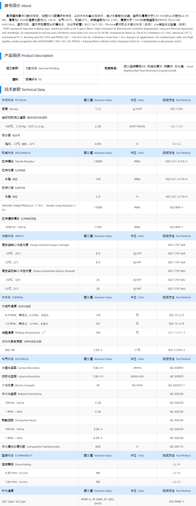Viewport: 196px width, 506px height.
Task: Click the 补充信息 table header
Action: [8, 491]
